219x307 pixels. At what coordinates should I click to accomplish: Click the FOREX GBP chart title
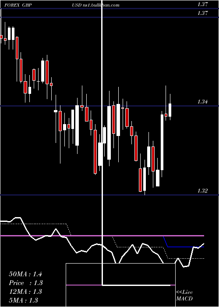18,5
